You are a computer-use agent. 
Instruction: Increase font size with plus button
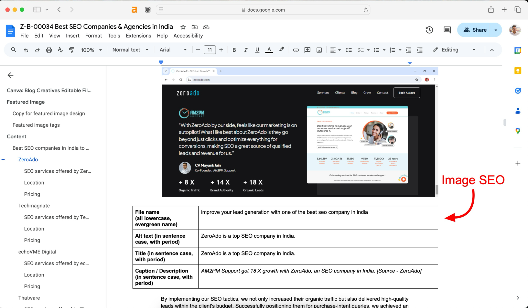tap(221, 50)
